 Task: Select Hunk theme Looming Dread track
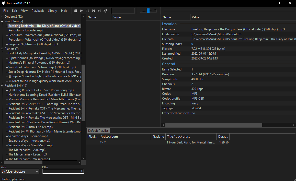[45, 95]
